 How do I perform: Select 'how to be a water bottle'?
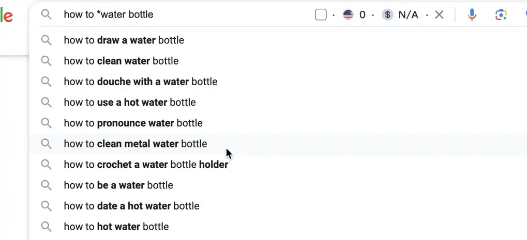click(278, 185)
